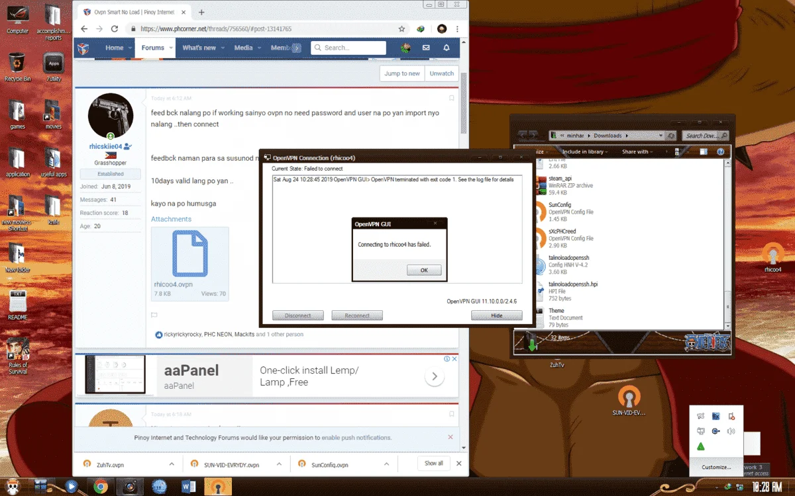Viewport: 795px width, 496px height.
Task: Expand the Explorer address path dropdown
Action: tap(661, 136)
